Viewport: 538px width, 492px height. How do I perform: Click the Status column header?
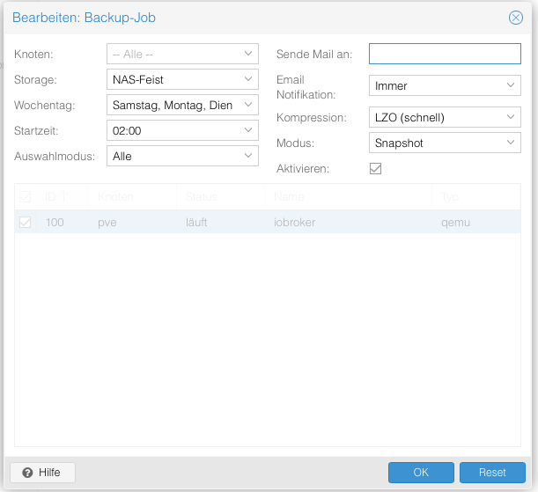pos(220,197)
